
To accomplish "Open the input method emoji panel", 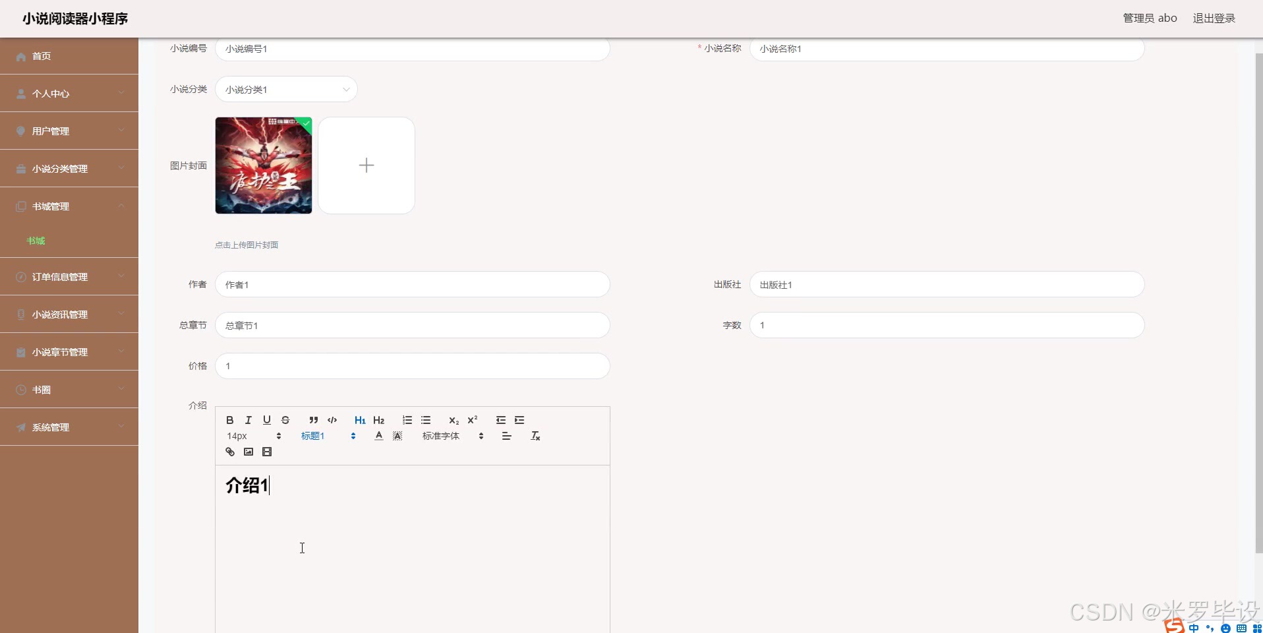I will pyautogui.click(x=1225, y=628).
